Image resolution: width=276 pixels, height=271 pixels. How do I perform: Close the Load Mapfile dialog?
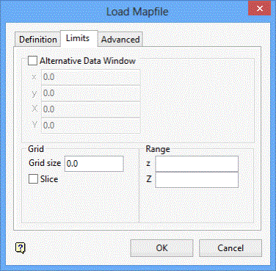coord(260,8)
